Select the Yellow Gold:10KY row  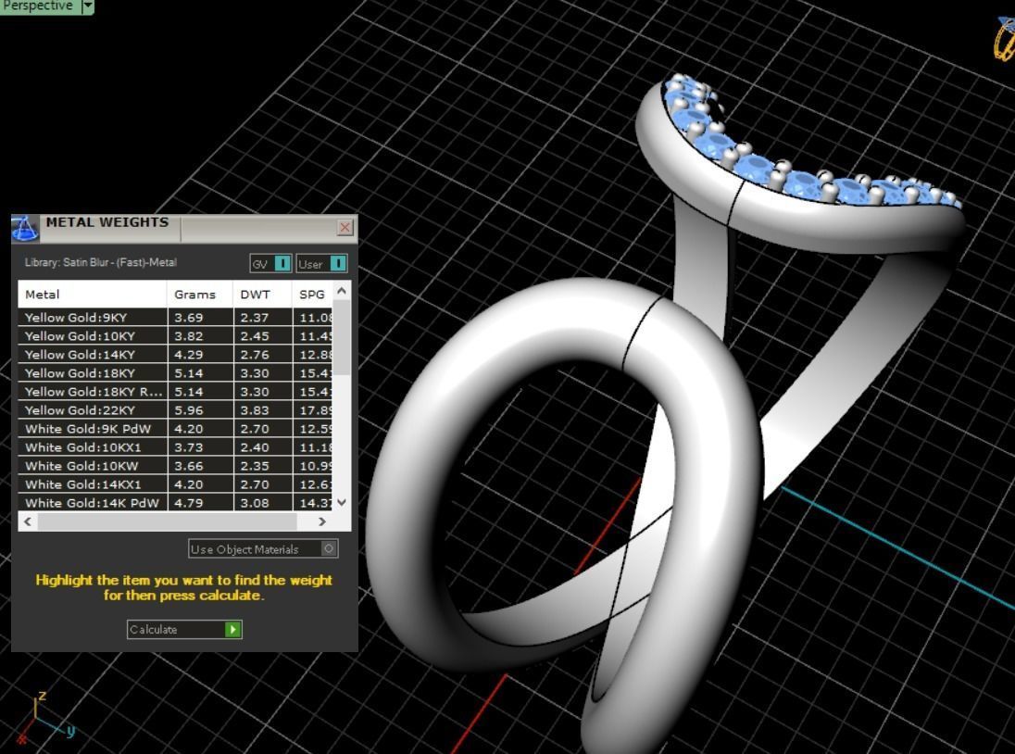click(x=175, y=336)
